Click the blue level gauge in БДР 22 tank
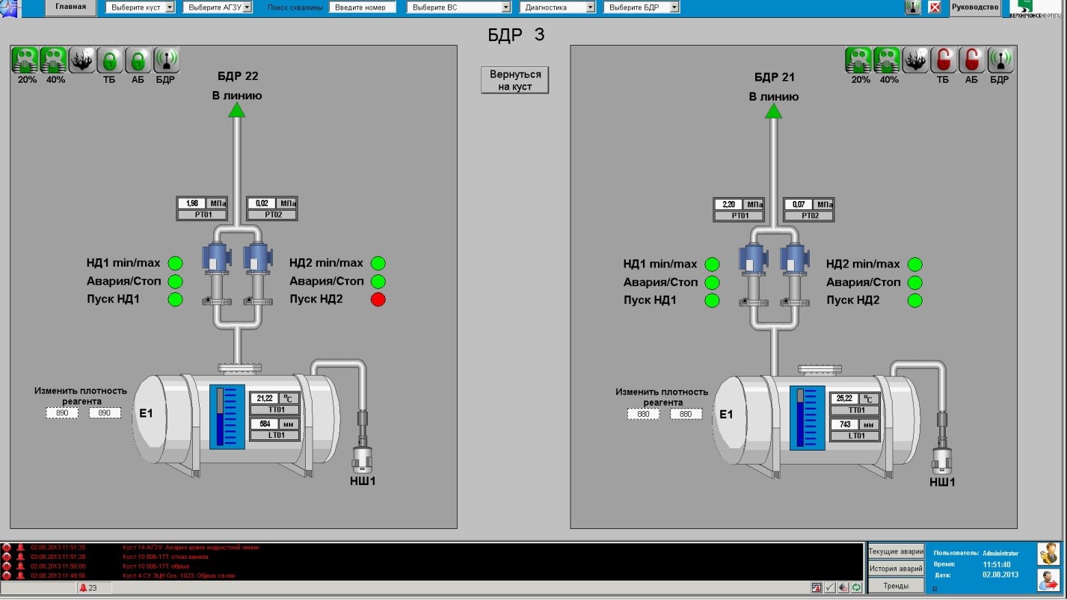 pos(227,418)
